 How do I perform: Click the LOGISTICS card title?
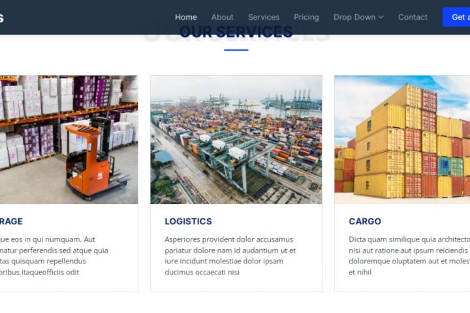pyautogui.click(x=188, y=221)
